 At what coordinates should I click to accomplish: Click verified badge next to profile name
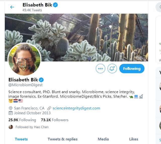[41, 80]
